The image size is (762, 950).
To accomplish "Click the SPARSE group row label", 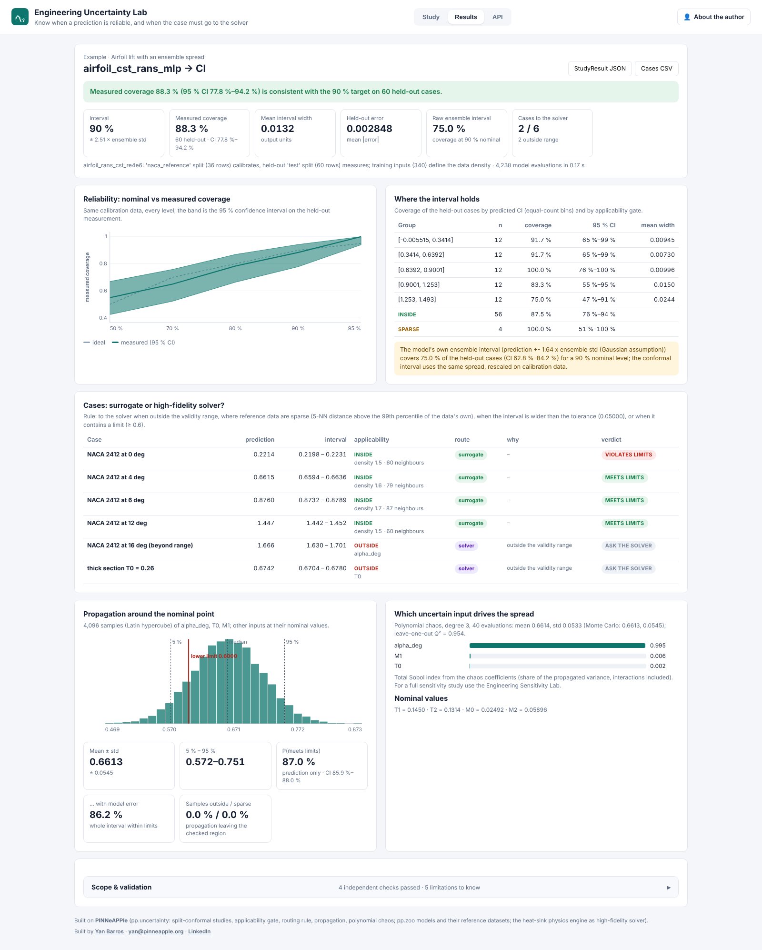I will pos(409,329).
